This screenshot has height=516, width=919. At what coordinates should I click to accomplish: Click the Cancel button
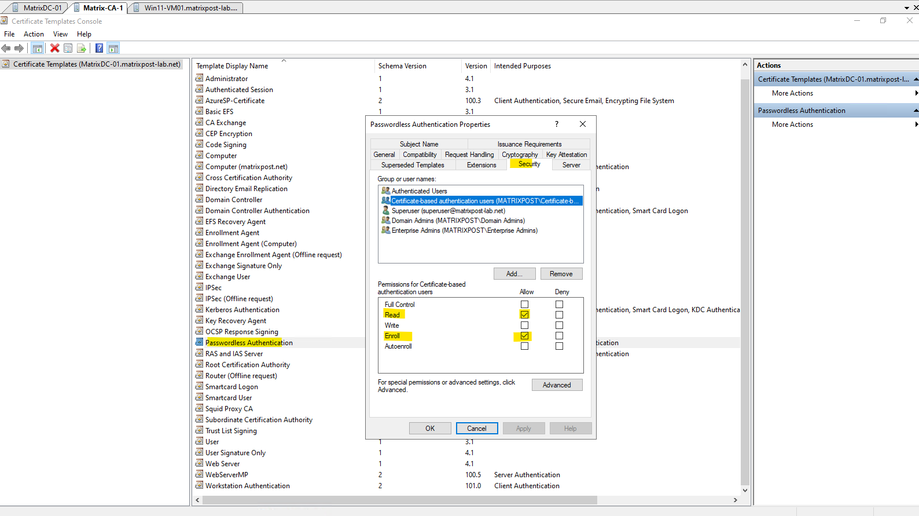[x=477, y=429]
